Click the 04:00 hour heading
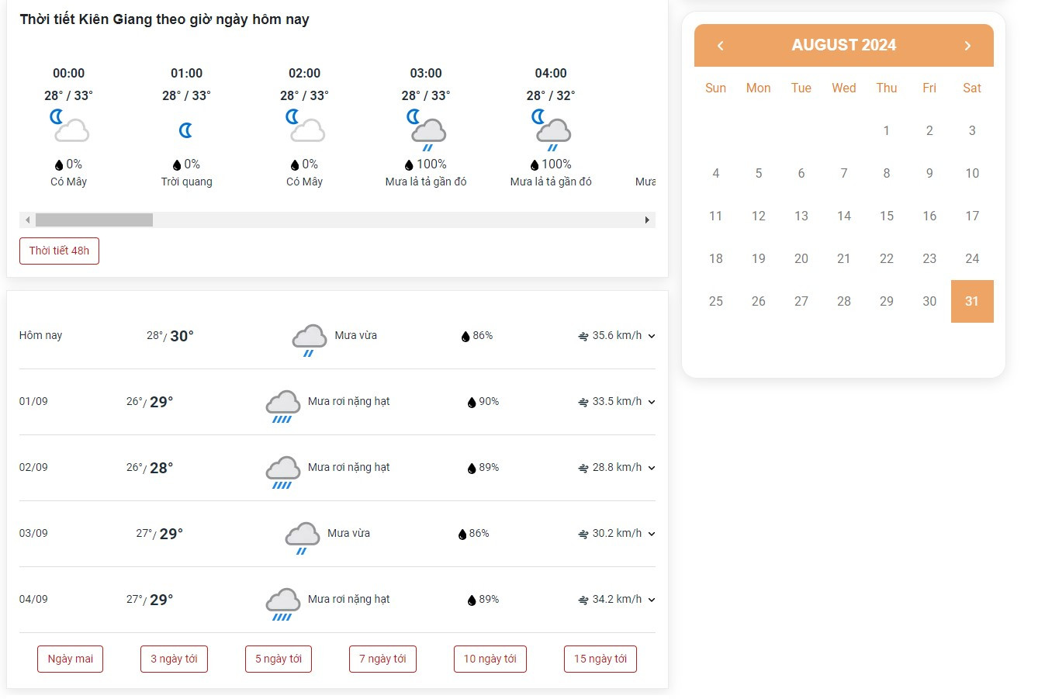 (551, 73)
